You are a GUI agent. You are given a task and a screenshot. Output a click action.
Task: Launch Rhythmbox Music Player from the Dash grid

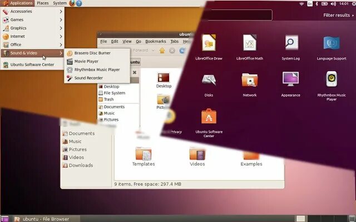[x=332, y=85]
